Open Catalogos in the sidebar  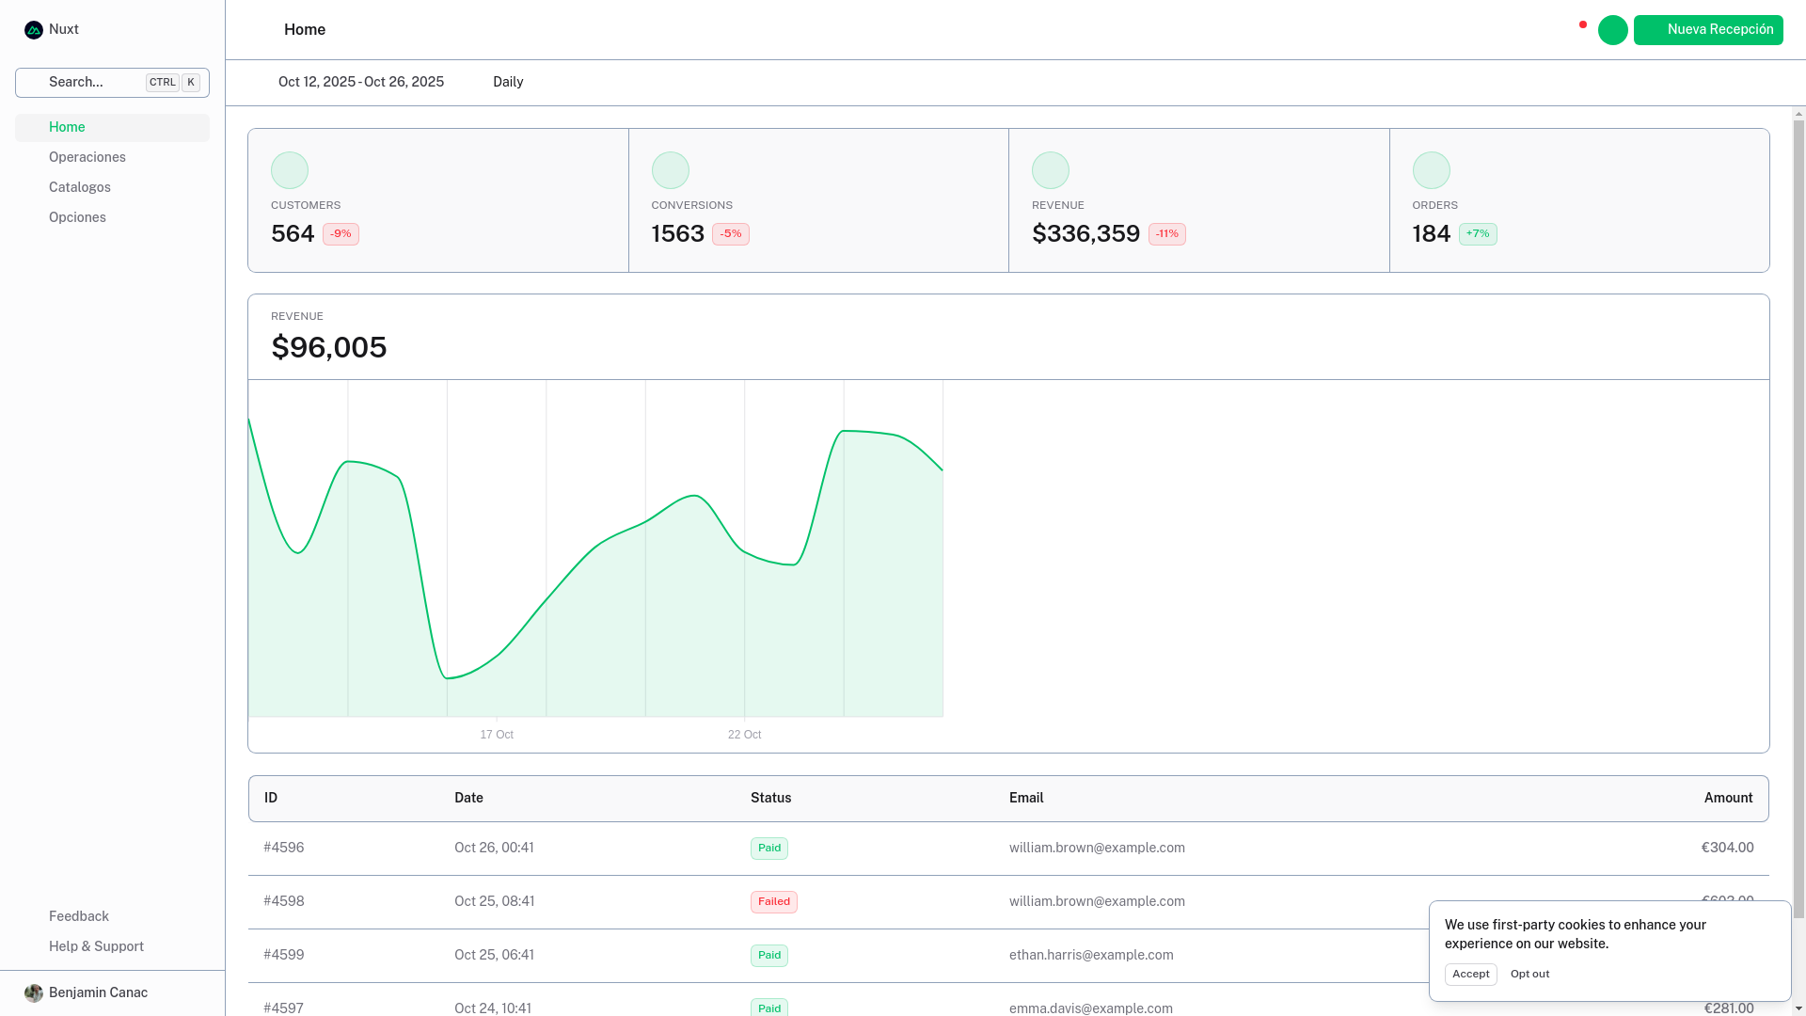pos(80,187)
